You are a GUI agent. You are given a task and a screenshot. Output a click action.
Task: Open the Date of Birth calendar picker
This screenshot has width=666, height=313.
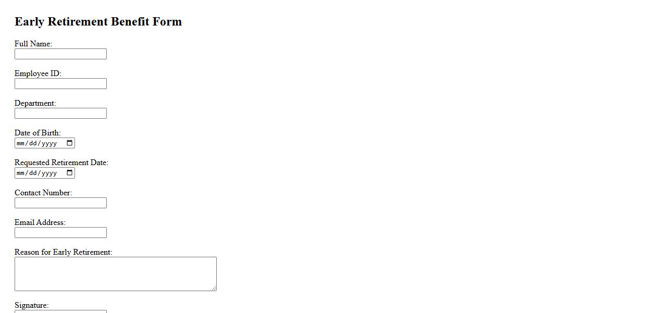coord(70,143)
